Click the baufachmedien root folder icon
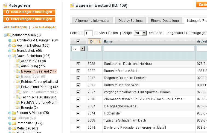The height and width of the screenshot is (133, 207). tap(9, 35)
